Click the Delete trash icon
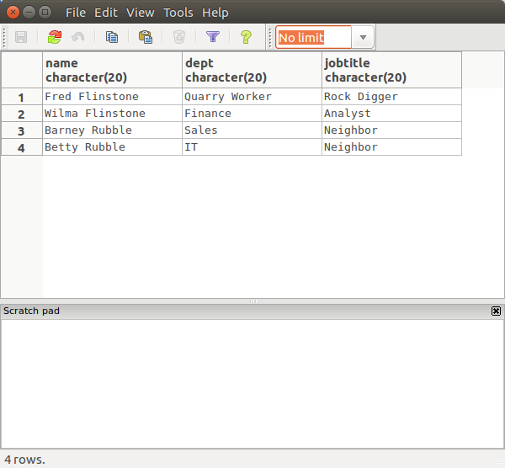505x468 pixels. (x=178, y=37)
